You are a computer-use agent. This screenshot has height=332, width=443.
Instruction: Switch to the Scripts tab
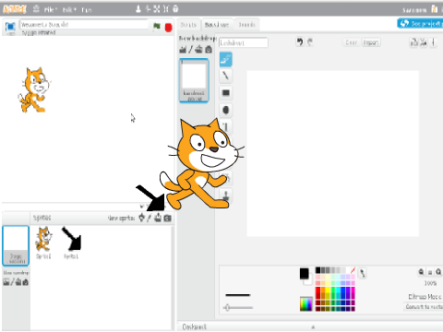[188, 25]
